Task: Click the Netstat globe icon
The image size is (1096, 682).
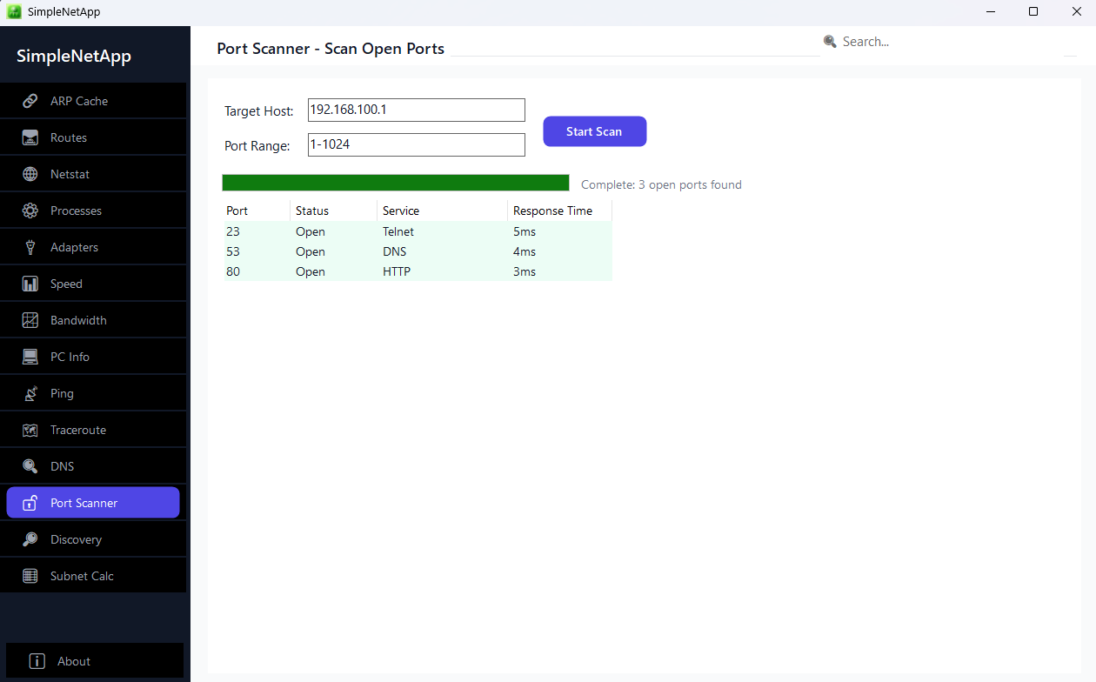Action: [30, 174]
